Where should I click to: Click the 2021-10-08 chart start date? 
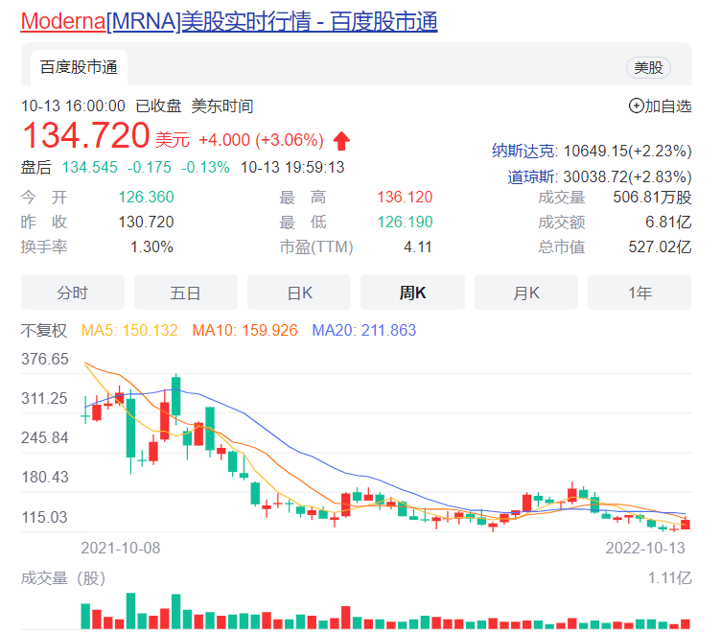121,548
